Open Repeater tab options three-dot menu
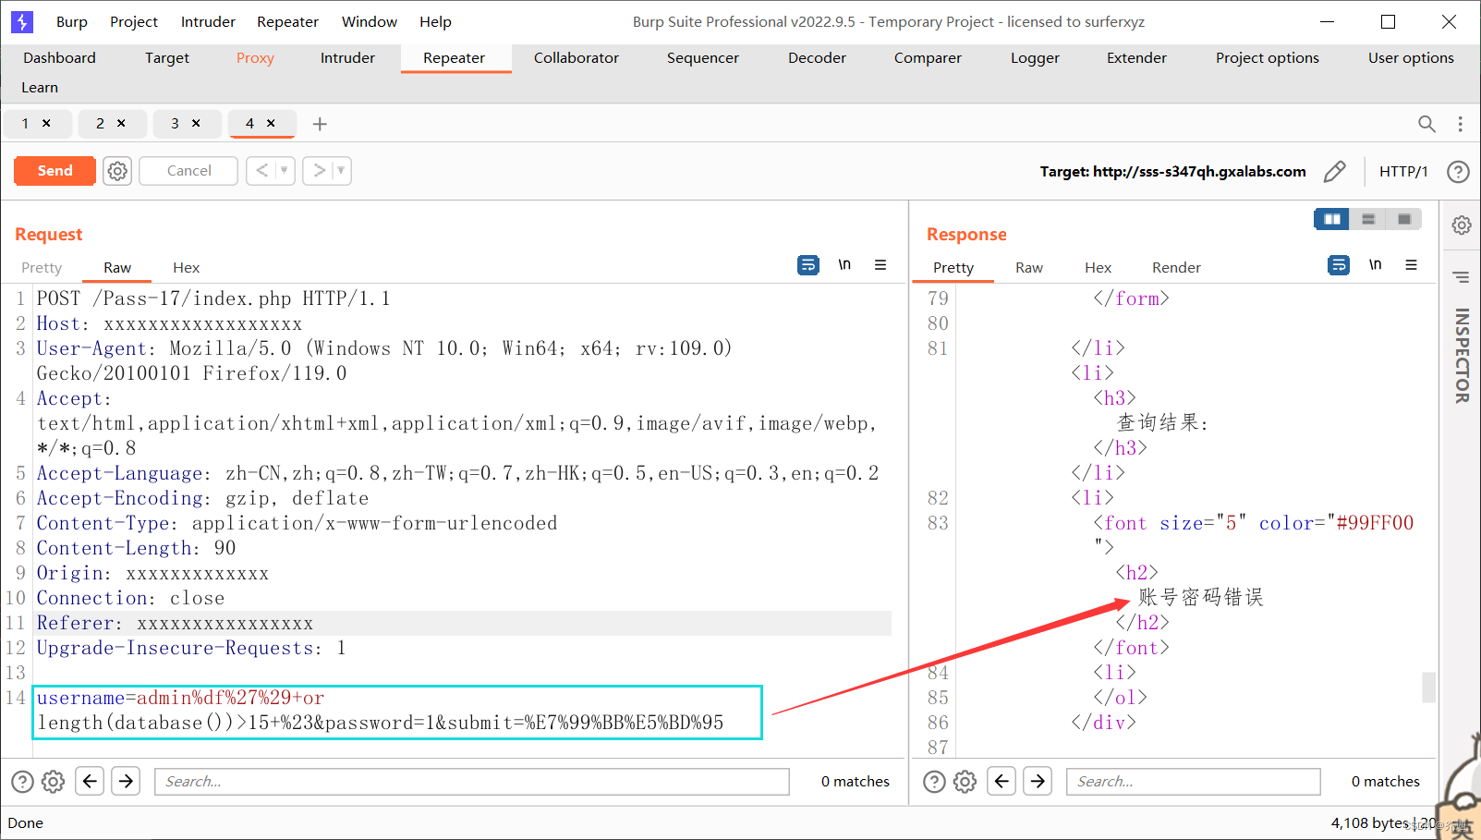 (1460, 124)
